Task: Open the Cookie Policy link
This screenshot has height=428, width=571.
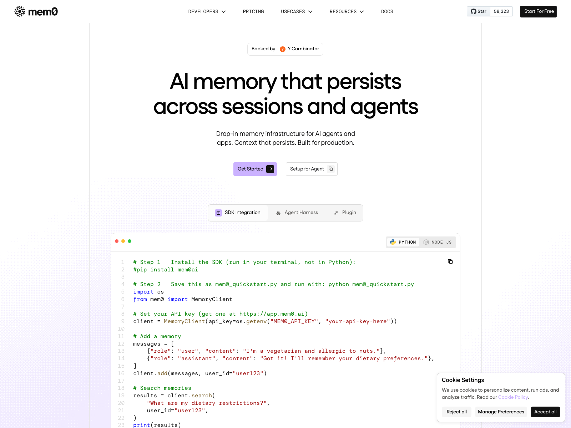Action: pyautogui.click(x=513, y=397)
